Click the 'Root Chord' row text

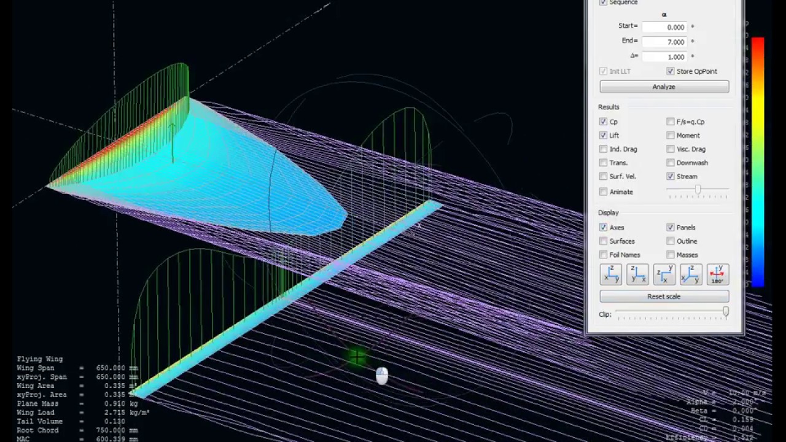(77, 430)
